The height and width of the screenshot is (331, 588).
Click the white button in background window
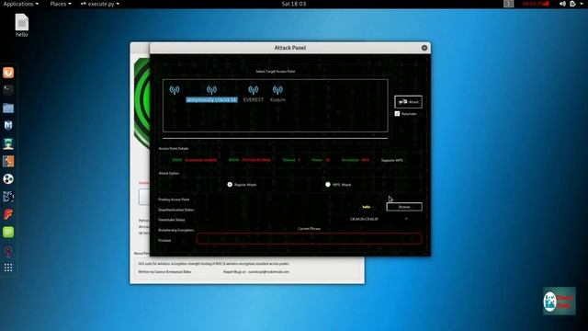tap(144, 197)
